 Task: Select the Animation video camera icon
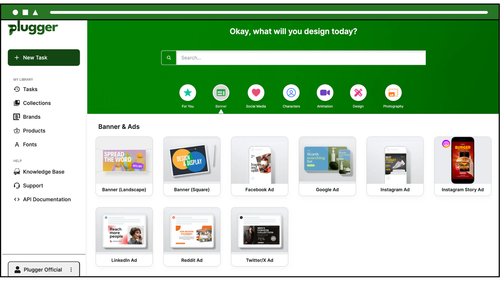pos(325,93)
